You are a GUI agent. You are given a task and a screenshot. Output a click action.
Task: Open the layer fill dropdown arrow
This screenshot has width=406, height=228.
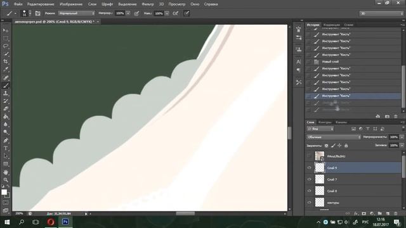pos(402,146)
